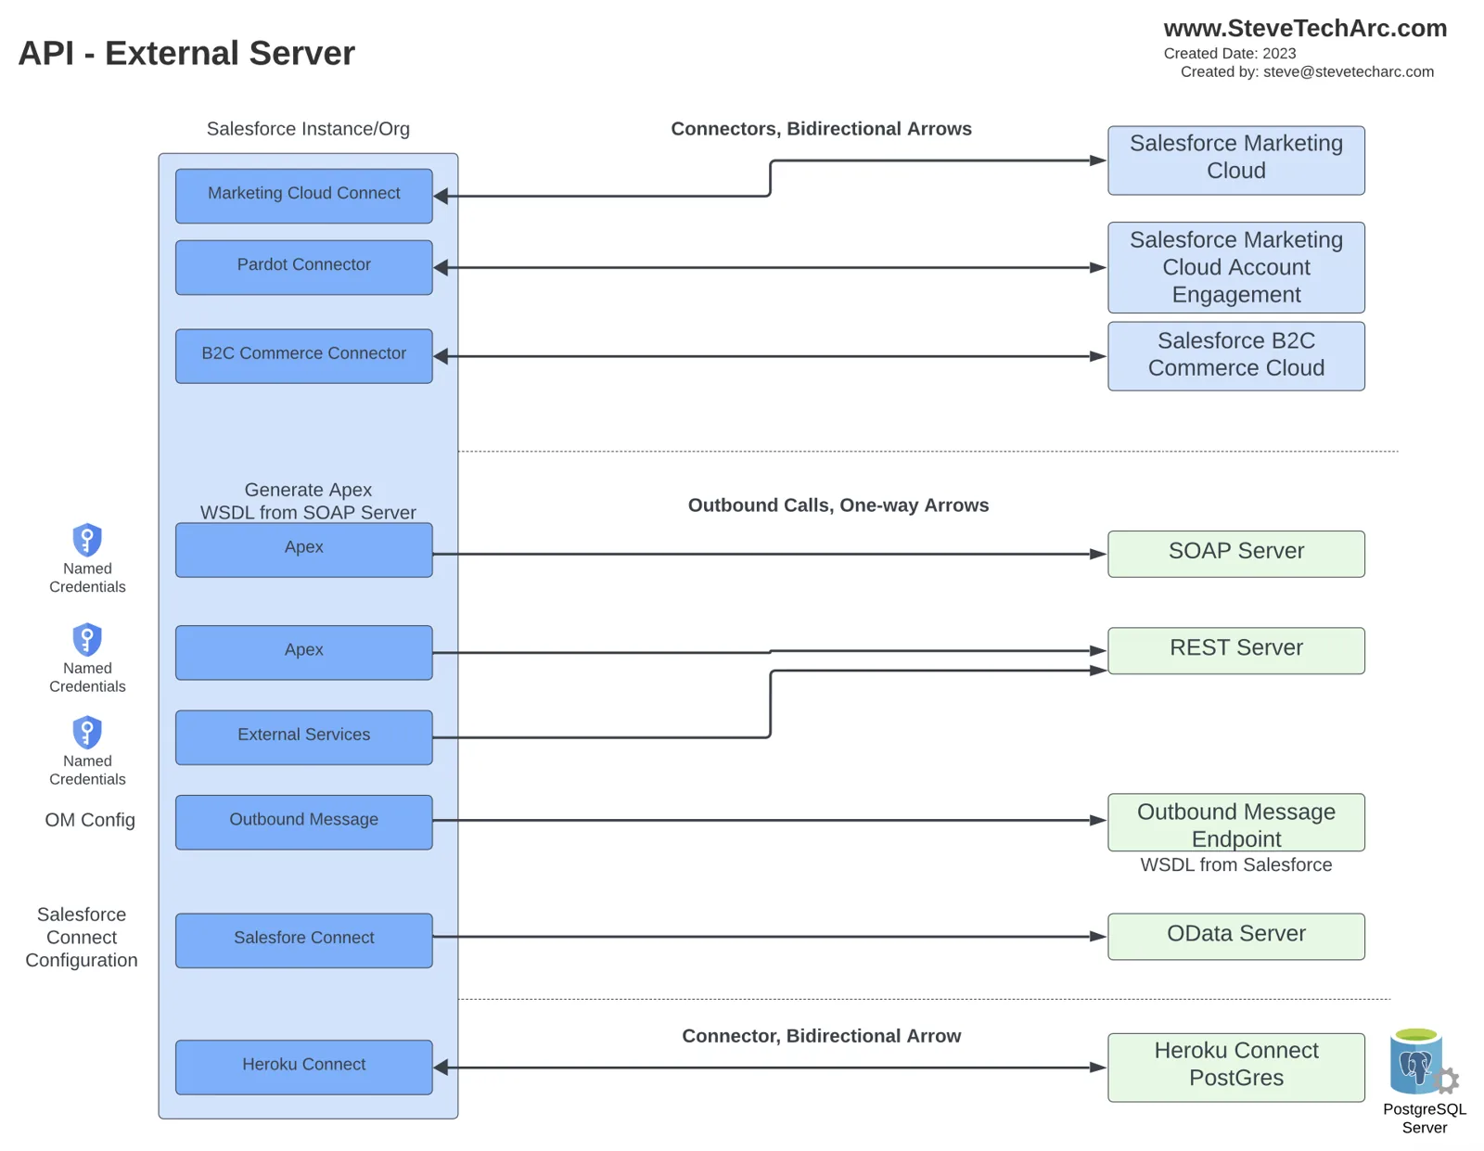Click the Salesforce Instance/Org label

[x=308, y=129]
